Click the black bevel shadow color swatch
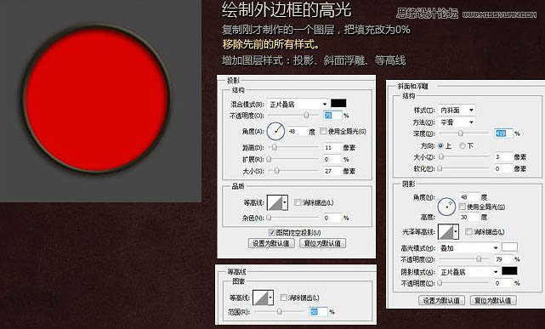The image size is (545, 329). tap(509, 271)
